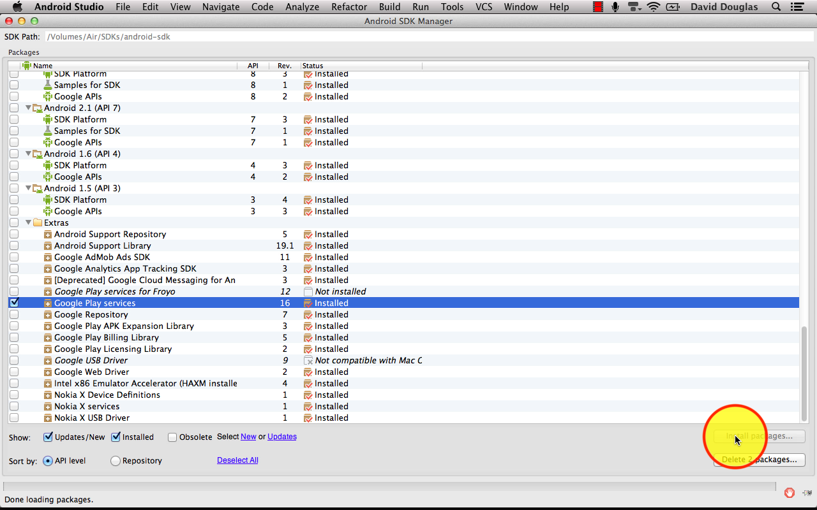Screen dimensions: 817x510
Task: Click the vertical scrollbar thumb of package list
Action: pos(804,372)
